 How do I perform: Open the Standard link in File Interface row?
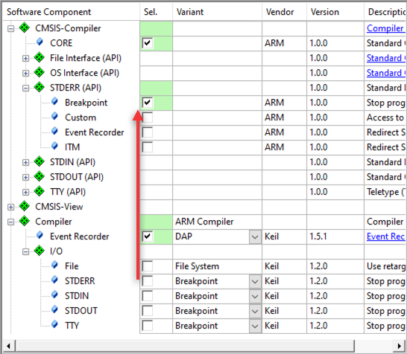click(x=385, y=58)
